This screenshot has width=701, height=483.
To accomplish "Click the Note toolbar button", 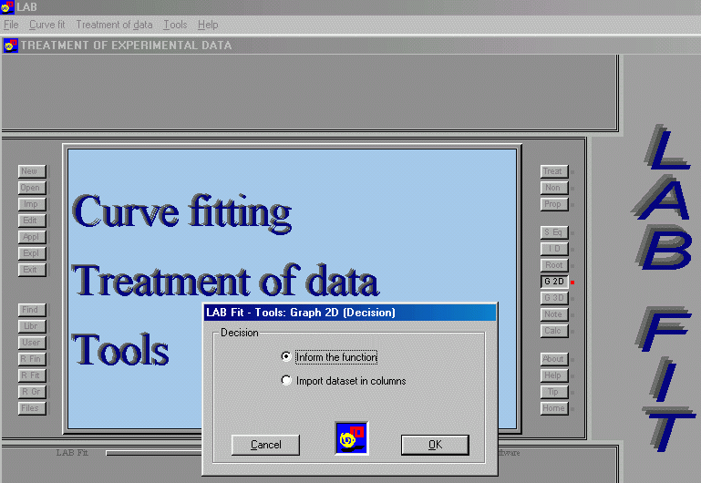I will tap(554, 314).
